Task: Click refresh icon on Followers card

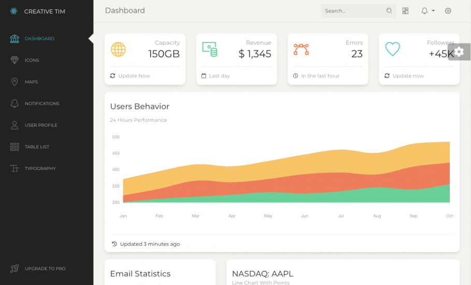Action: pos(387,76)
